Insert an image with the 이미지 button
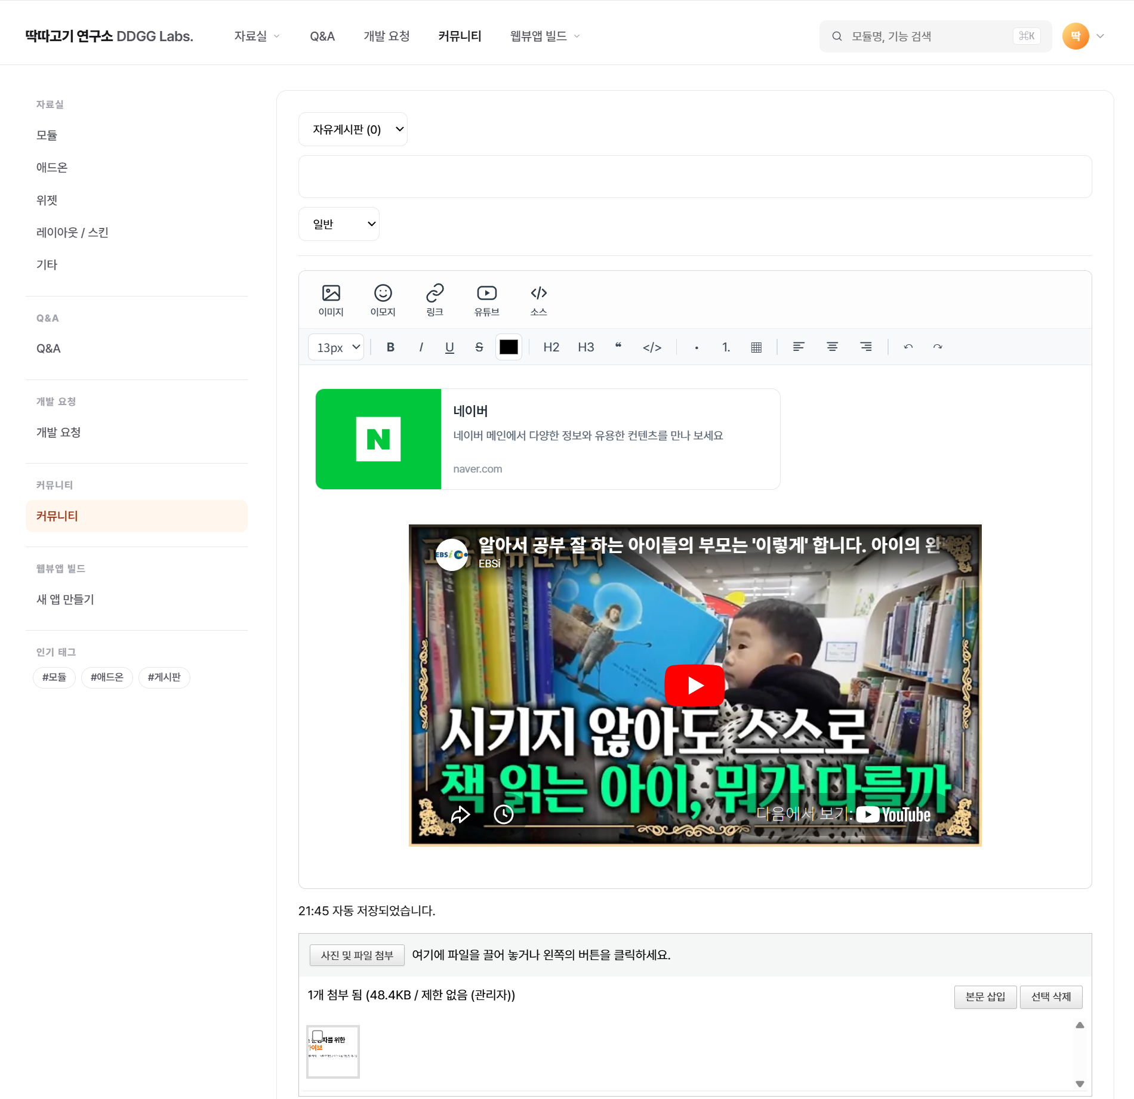 (331, 300)
